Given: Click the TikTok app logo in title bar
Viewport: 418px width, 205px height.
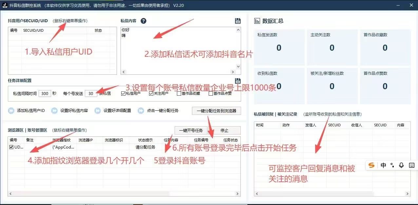Looking at the screenshot, I should (5, 6).
